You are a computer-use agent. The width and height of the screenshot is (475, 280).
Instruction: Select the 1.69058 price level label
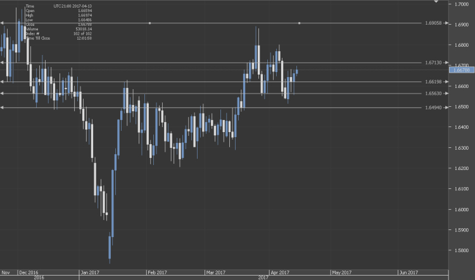[433, 23]
